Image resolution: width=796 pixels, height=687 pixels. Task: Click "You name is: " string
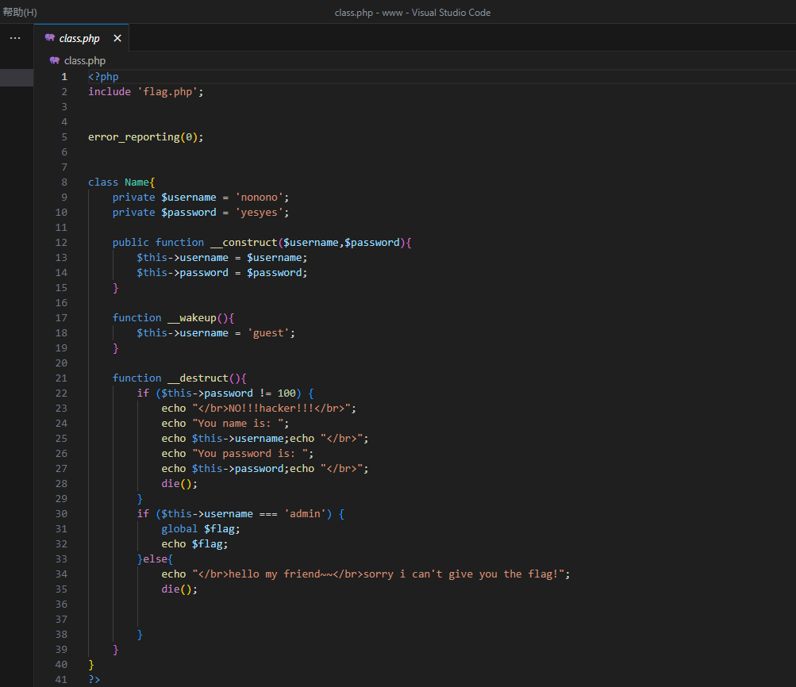click(238, 423)
